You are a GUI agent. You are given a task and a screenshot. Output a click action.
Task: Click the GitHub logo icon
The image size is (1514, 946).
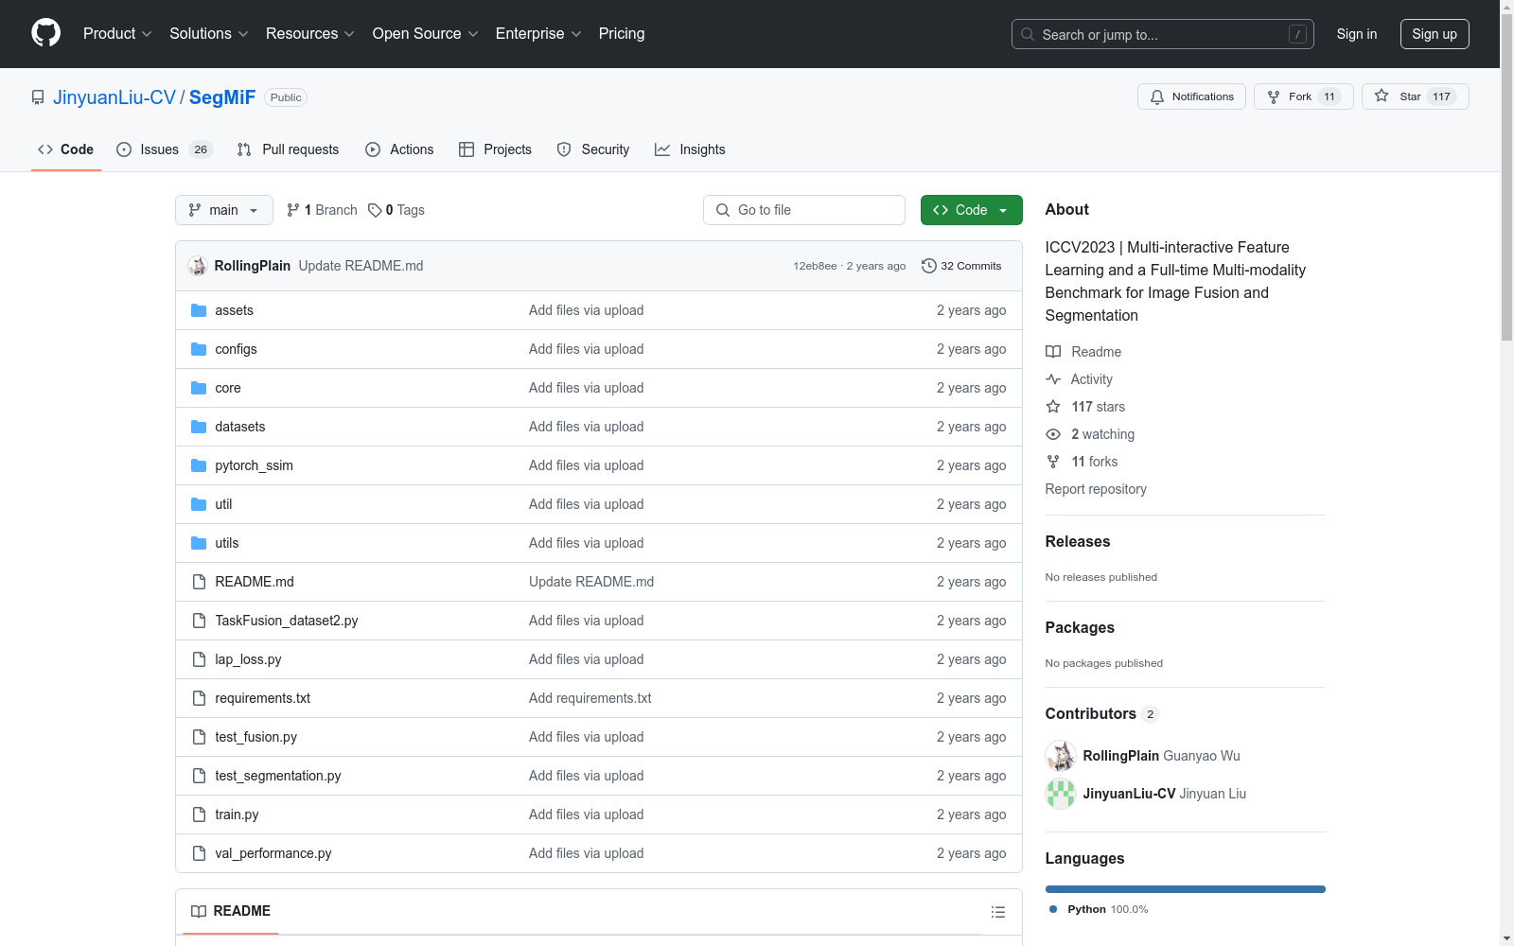(x=45, y=33)
